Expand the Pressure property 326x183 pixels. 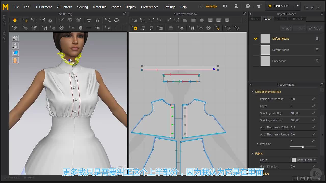tap(257, 144)
